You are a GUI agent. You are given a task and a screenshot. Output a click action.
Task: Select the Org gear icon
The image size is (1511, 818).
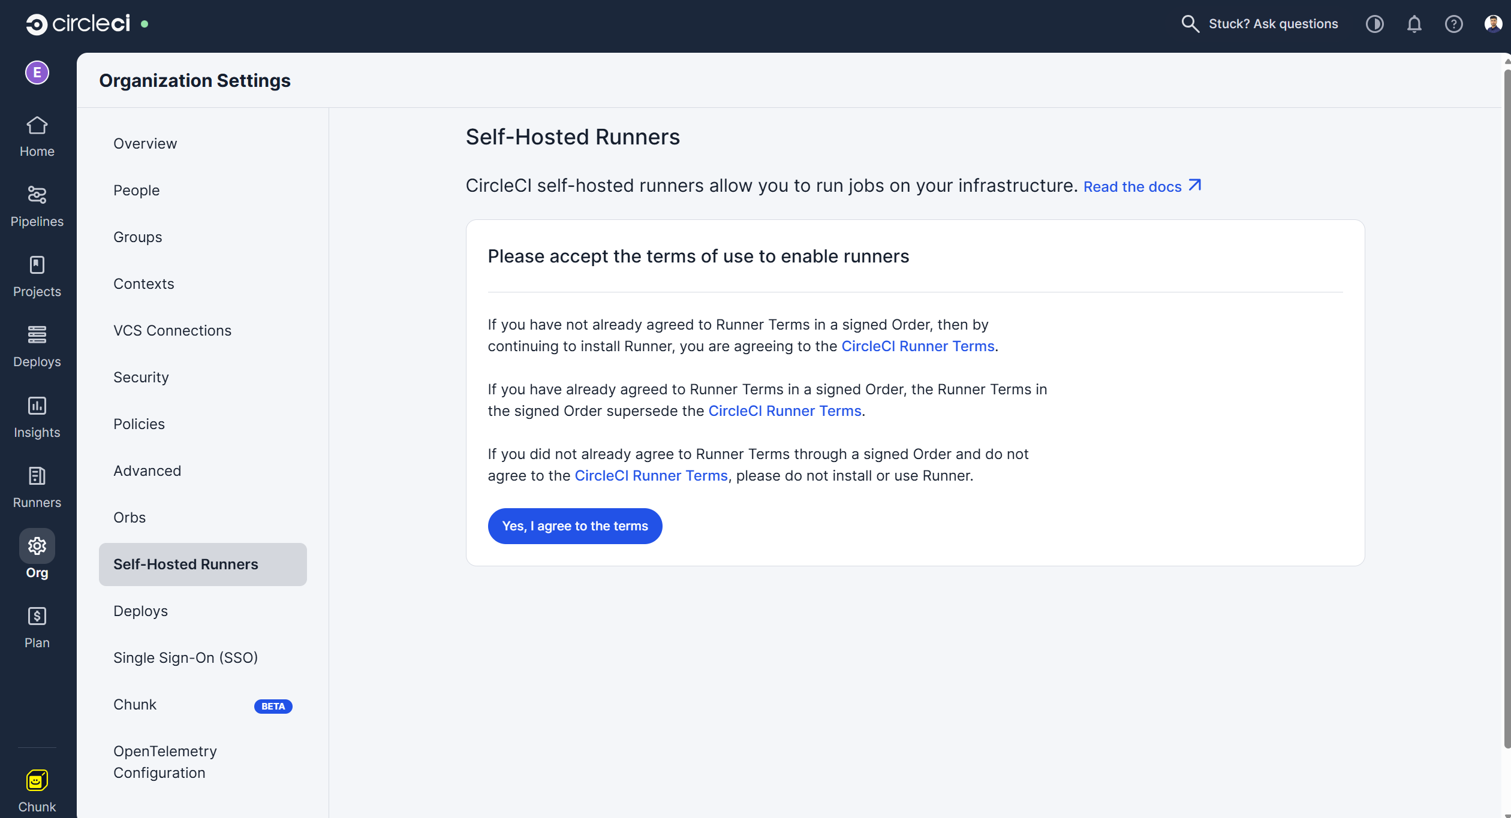(37, 546)
